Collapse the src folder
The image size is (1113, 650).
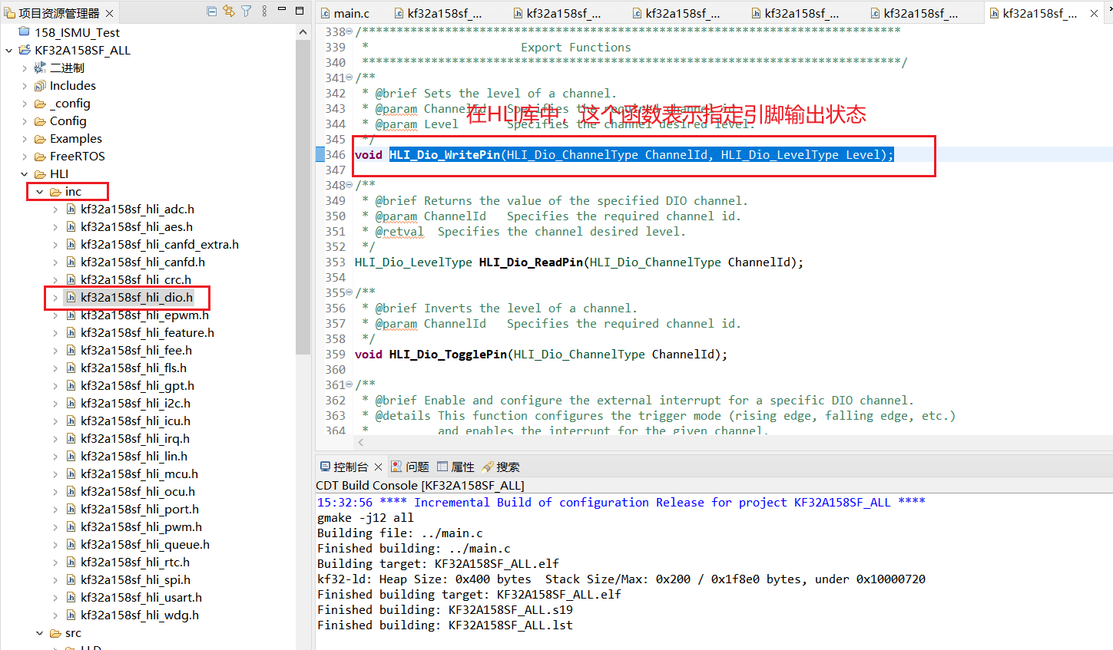(40, 633)
